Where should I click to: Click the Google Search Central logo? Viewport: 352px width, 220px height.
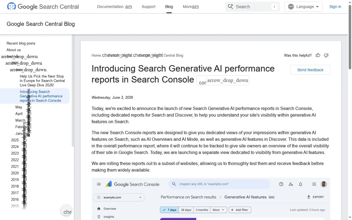43,7
